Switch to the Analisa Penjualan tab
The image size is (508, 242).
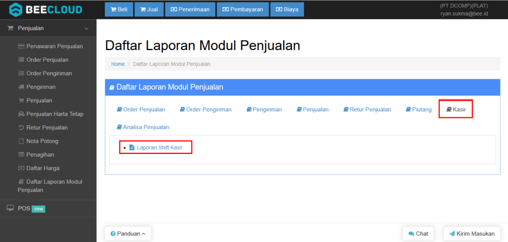tap(143, 127)
